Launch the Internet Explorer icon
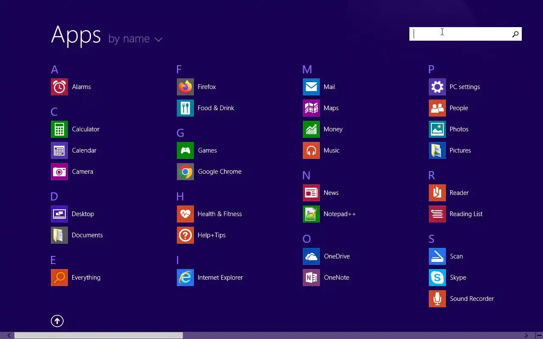This screenshot has width=543, height=339. pyautogui.click(x=185, y=278)
